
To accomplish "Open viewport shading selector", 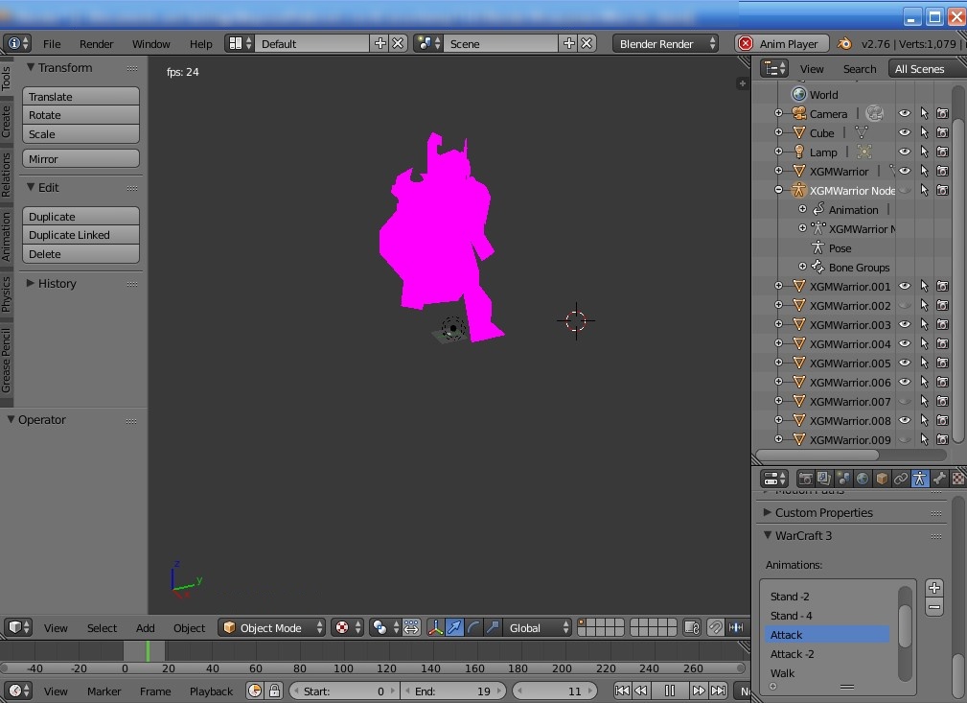I will coord(347,627).
